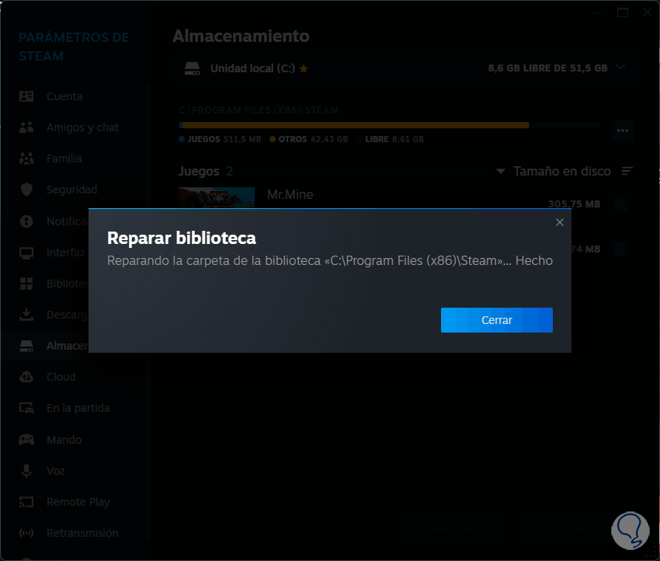This screenshot has height=561, width=660.
Task: Click the Descargas download icon
Action: [26, 315]
